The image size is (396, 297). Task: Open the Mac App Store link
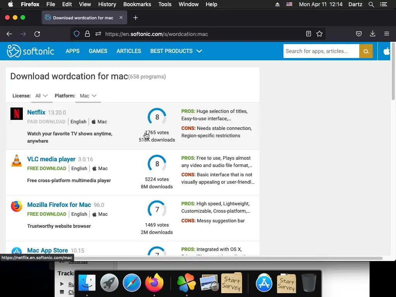pyautogui.click(x=48, y=250)
